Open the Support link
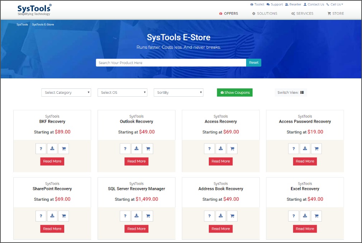This screenshot has width=362, height=243. pyautogui.click(x=274, y=4)
